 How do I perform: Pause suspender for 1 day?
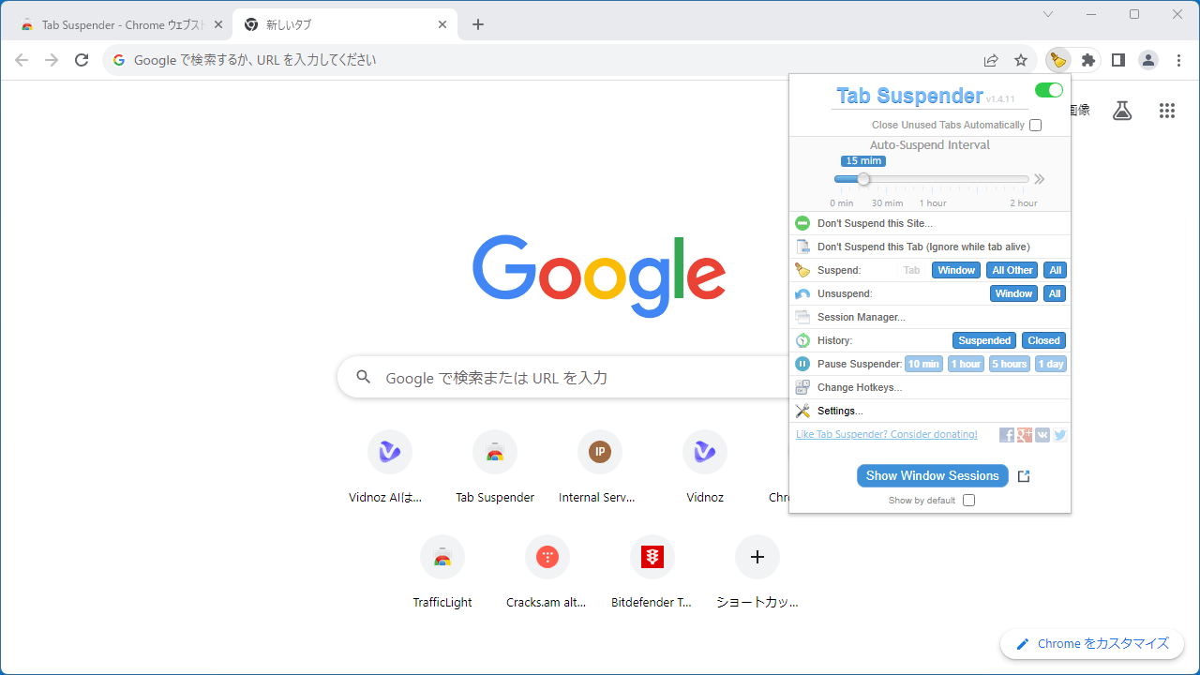click(1051, 364)
